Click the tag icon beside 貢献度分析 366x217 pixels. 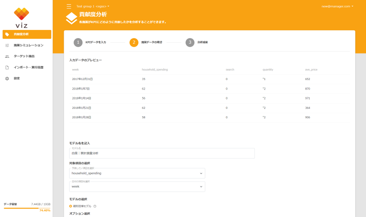click(7, 34)
